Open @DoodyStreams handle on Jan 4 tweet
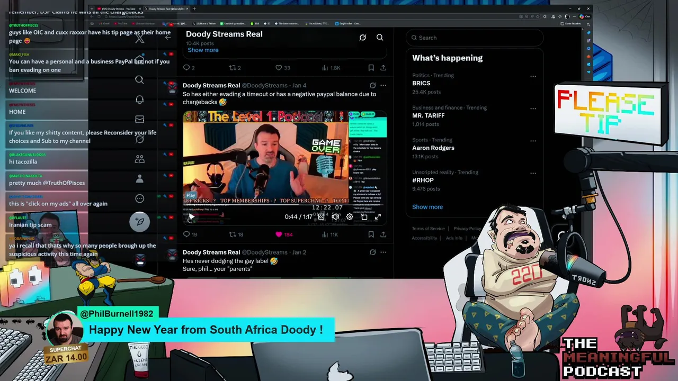The width and height of the screenshot is (678, 381). click(x=265, y=85)
